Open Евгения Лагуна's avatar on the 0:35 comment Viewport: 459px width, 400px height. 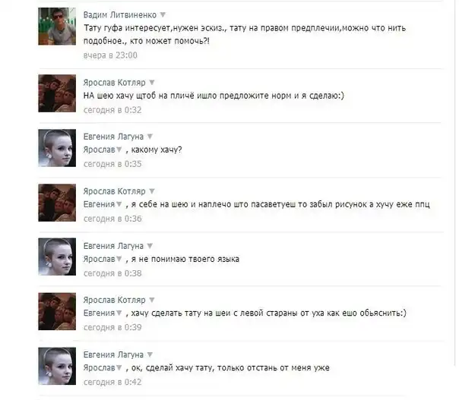click(x=57, y=148)
